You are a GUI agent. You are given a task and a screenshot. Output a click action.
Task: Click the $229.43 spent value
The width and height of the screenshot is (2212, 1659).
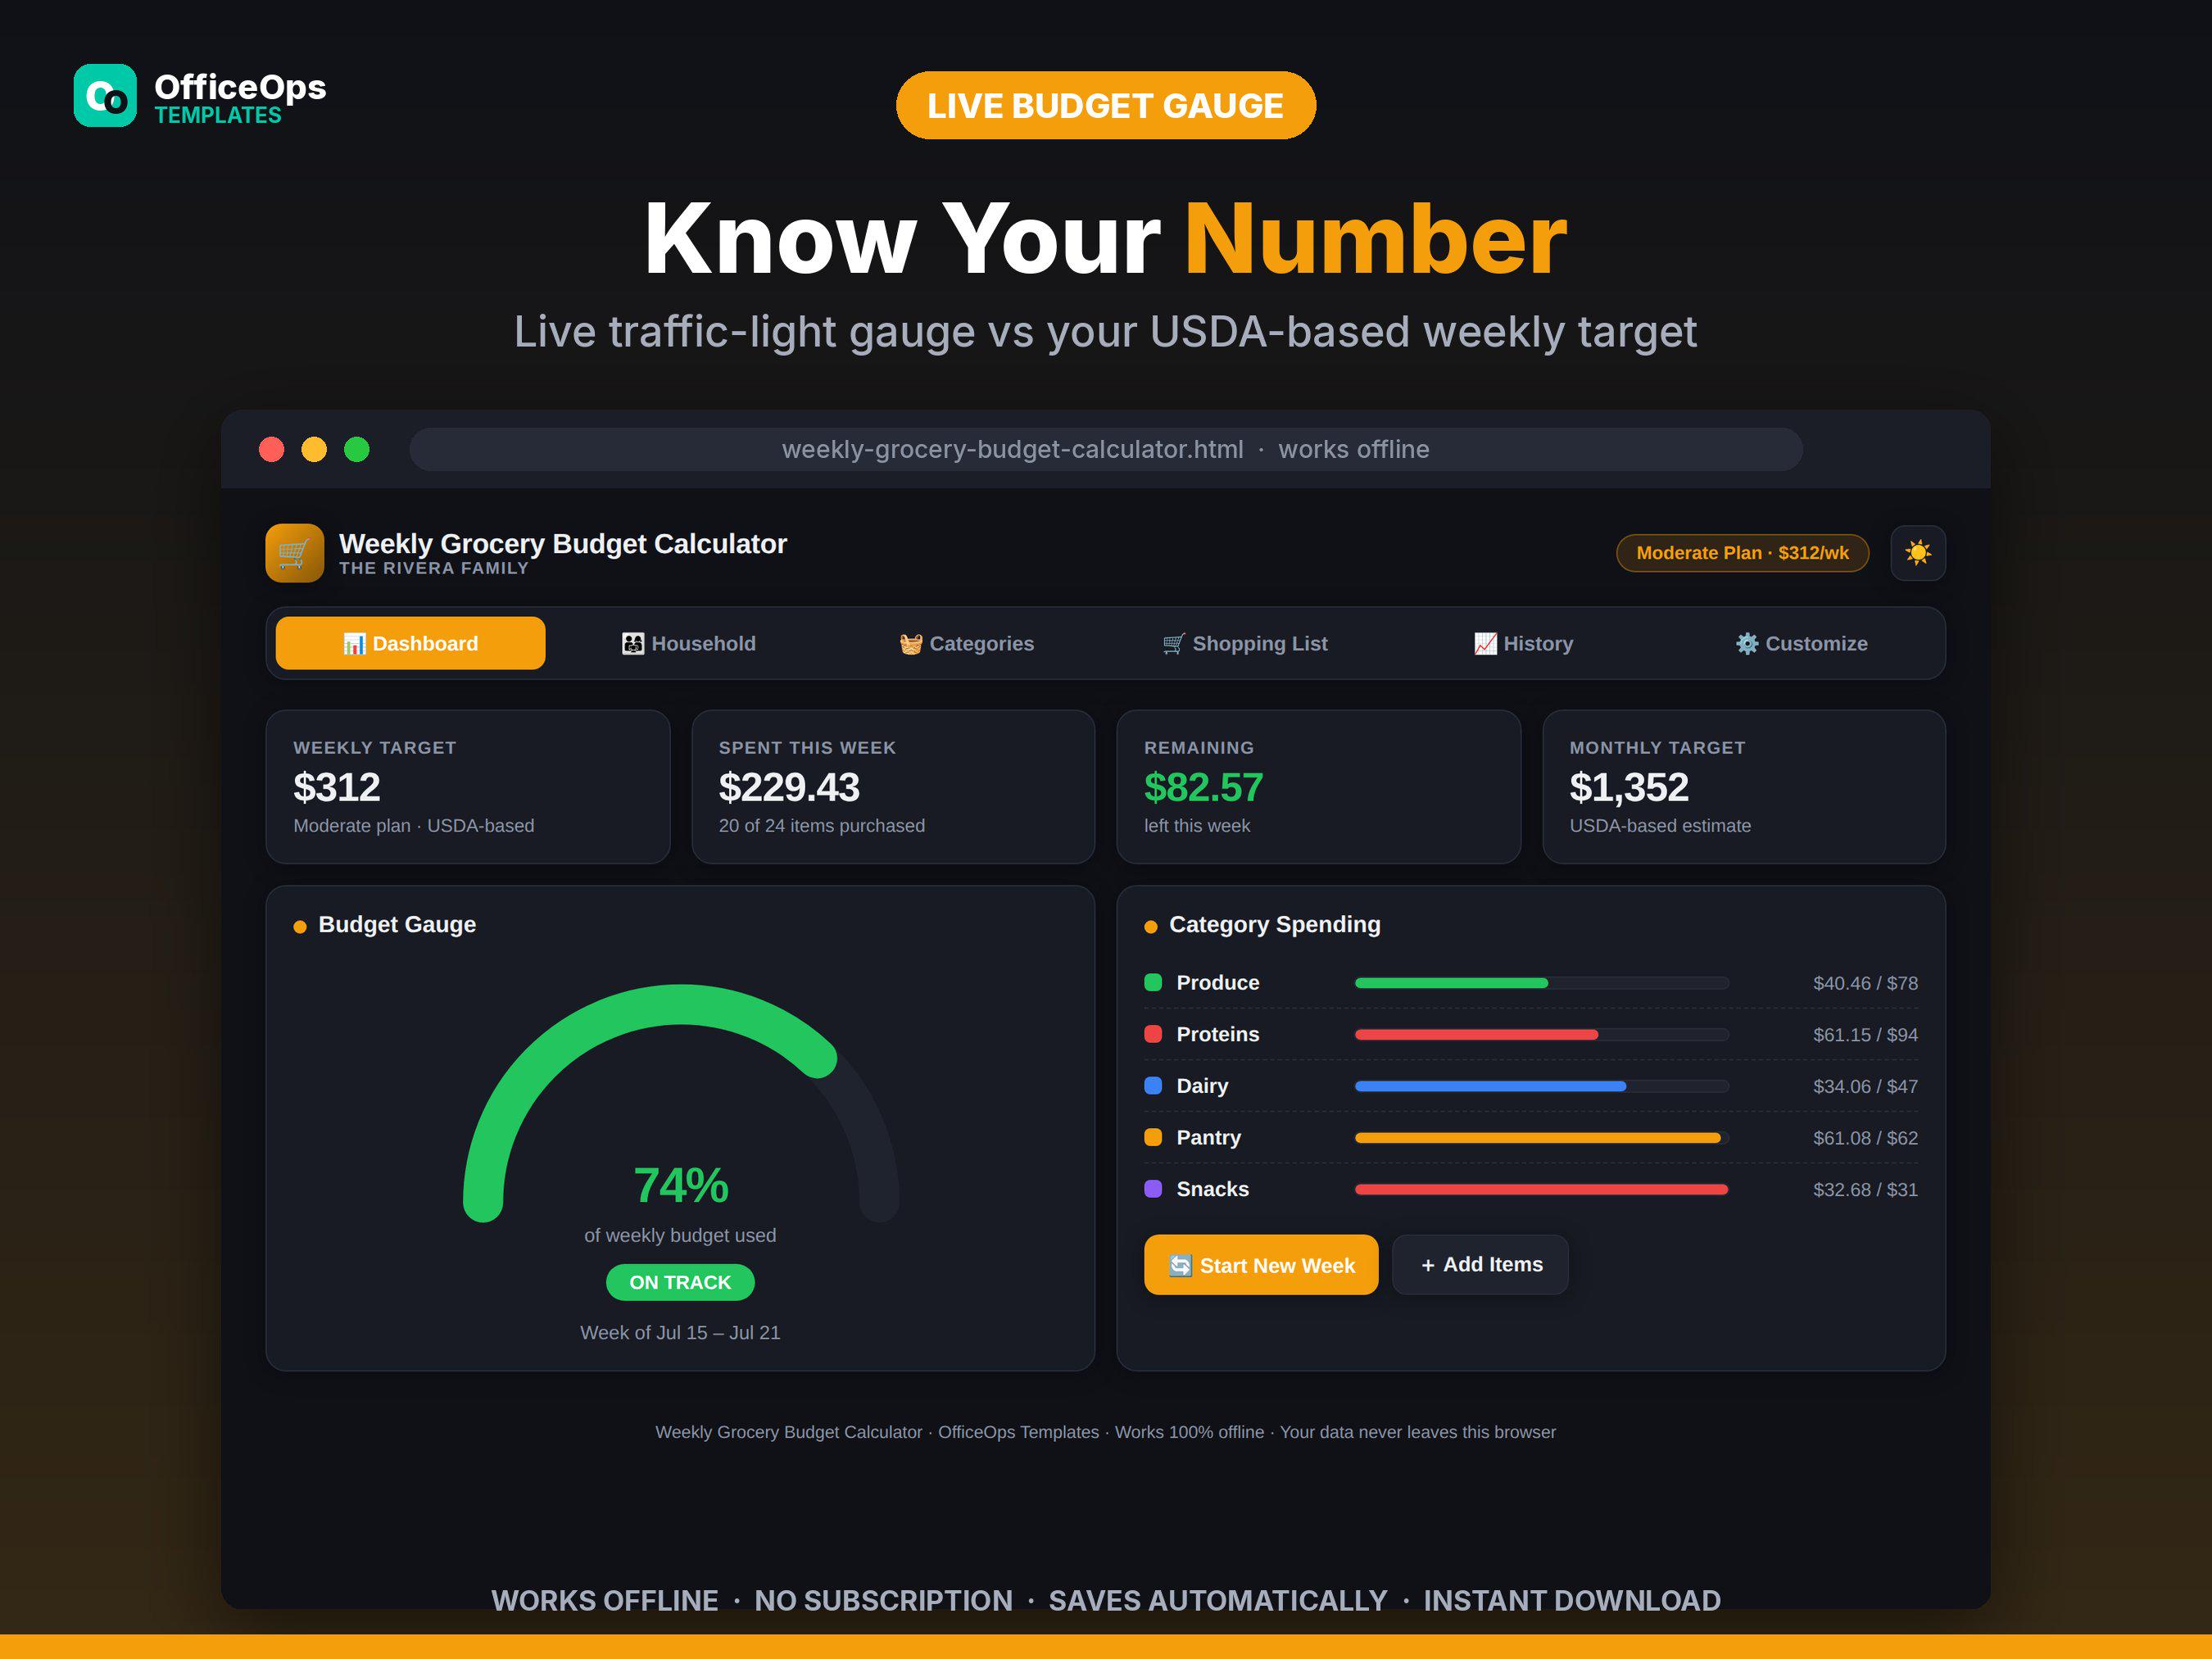tap(789, 787)
